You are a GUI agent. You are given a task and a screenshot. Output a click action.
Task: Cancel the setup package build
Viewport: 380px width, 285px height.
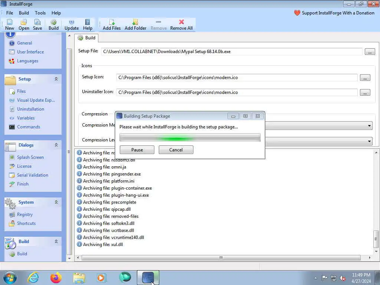coord(176,150)
